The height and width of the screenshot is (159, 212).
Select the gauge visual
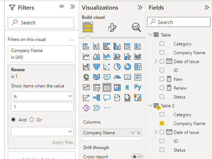coord(117,77)
